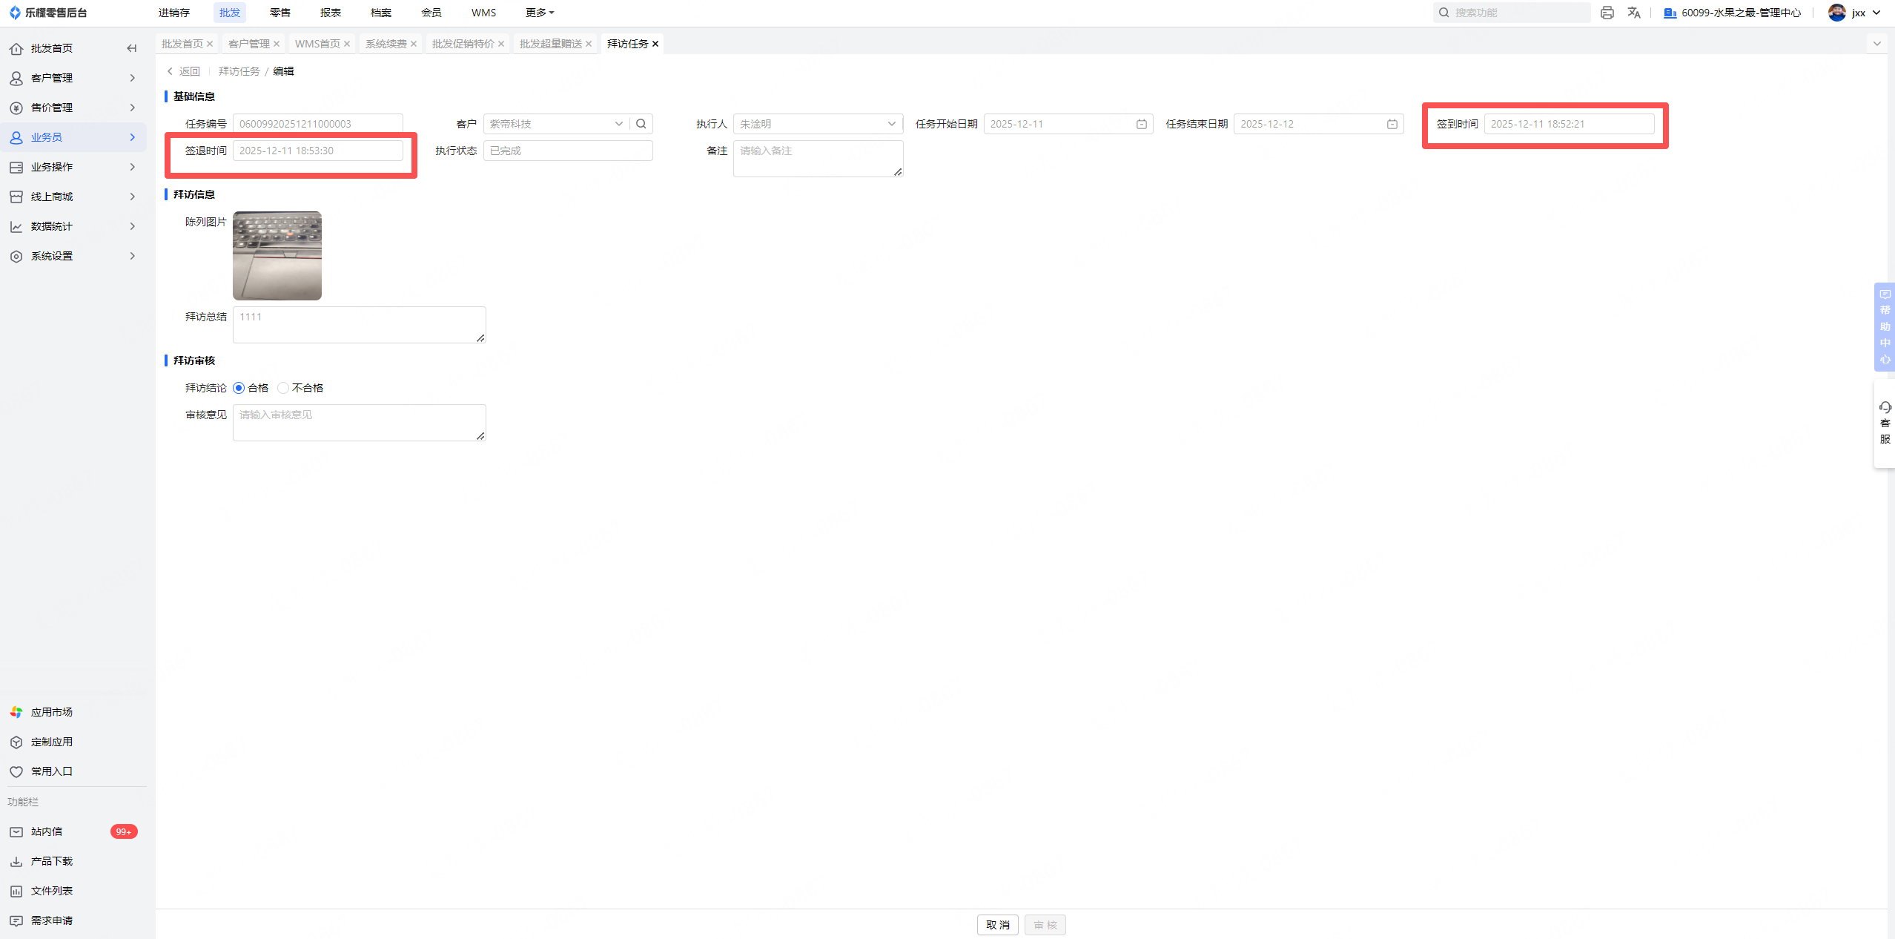
Task: Open the 陈列图片 keyboard thumbnail
Action: (277, 256)
